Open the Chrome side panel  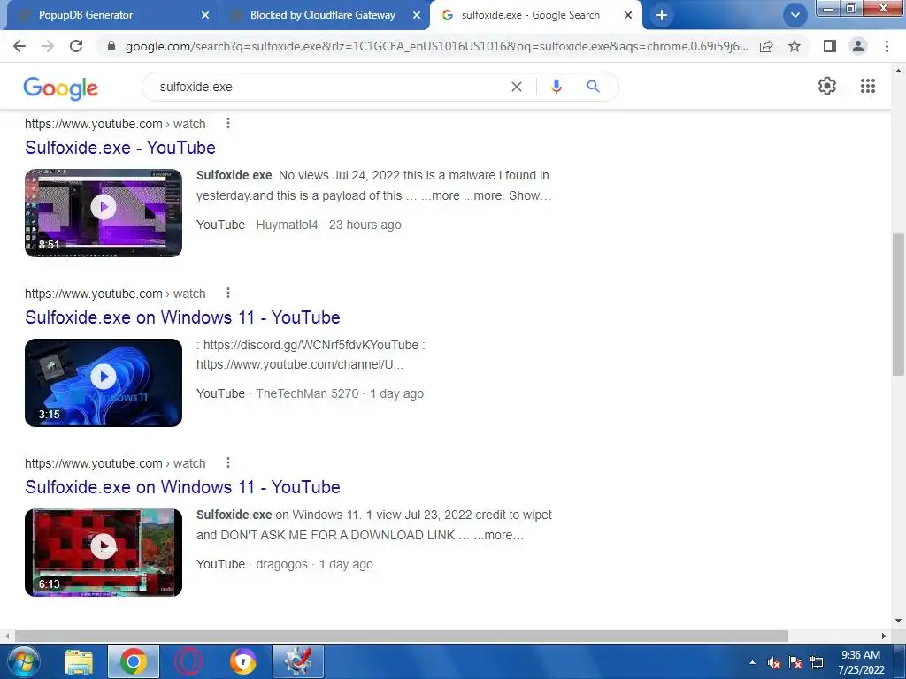pos(830,46)
